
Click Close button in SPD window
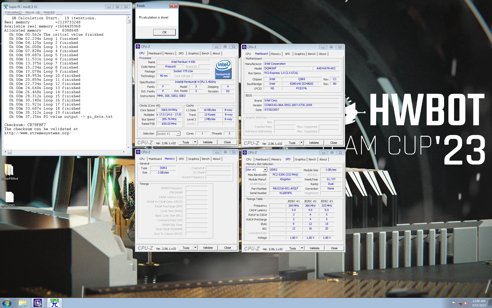[334, 248]
